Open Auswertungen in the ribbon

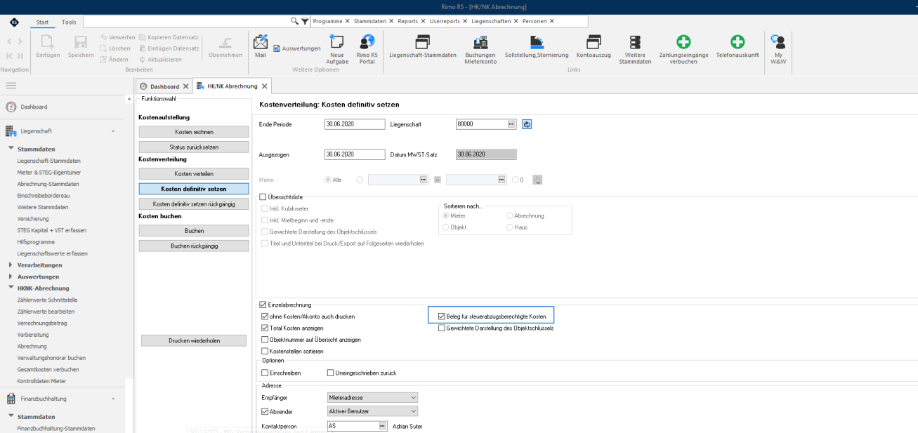pos(296,48)
